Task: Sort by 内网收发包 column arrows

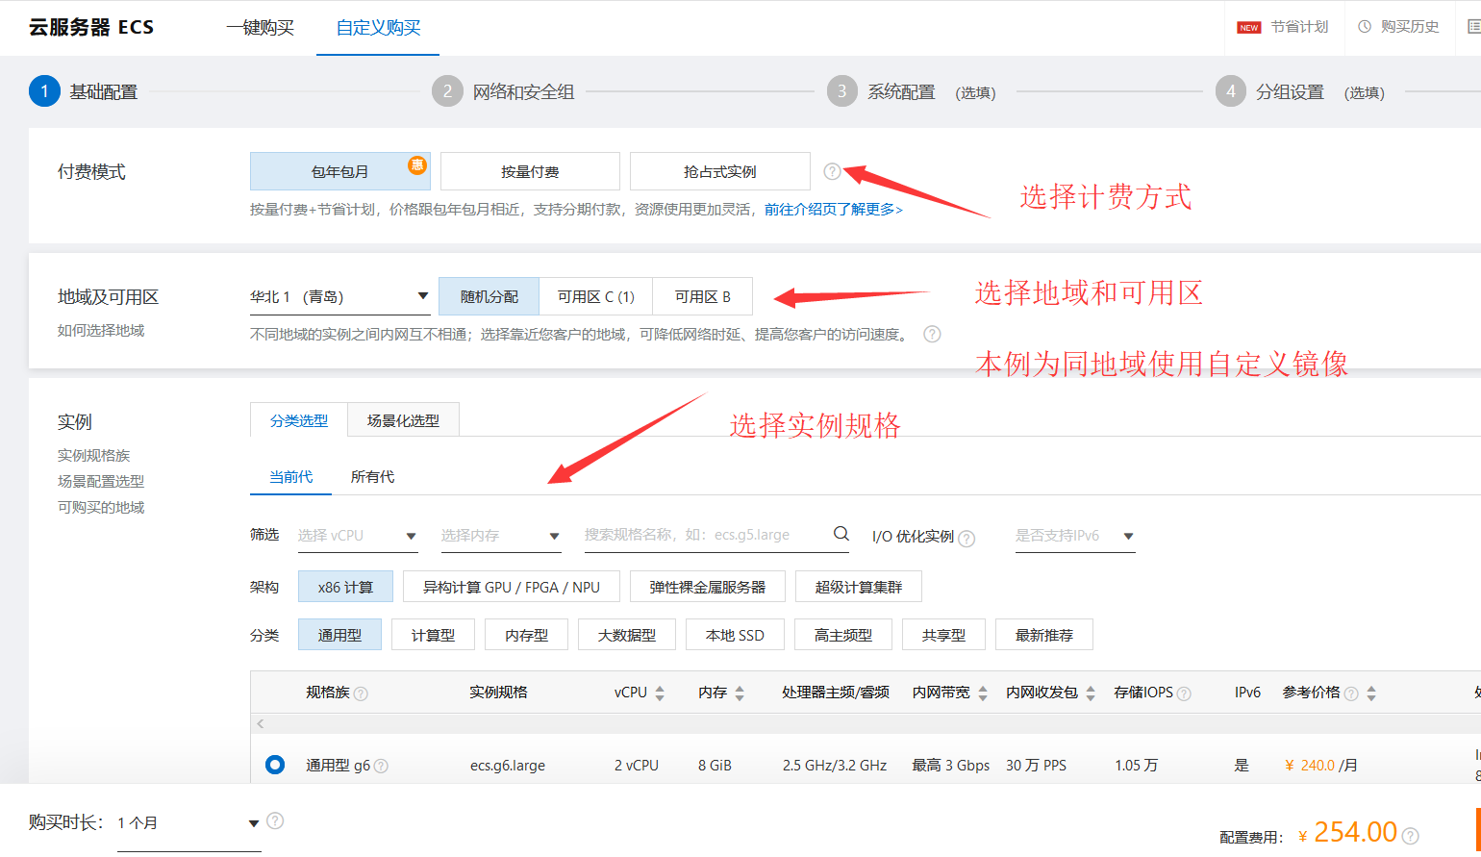Action: tap(1091, 693)
